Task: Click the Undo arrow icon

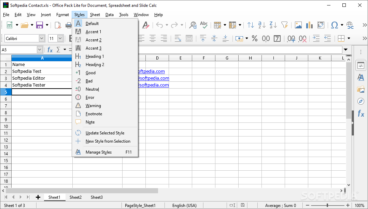Action: coord(159,25)
